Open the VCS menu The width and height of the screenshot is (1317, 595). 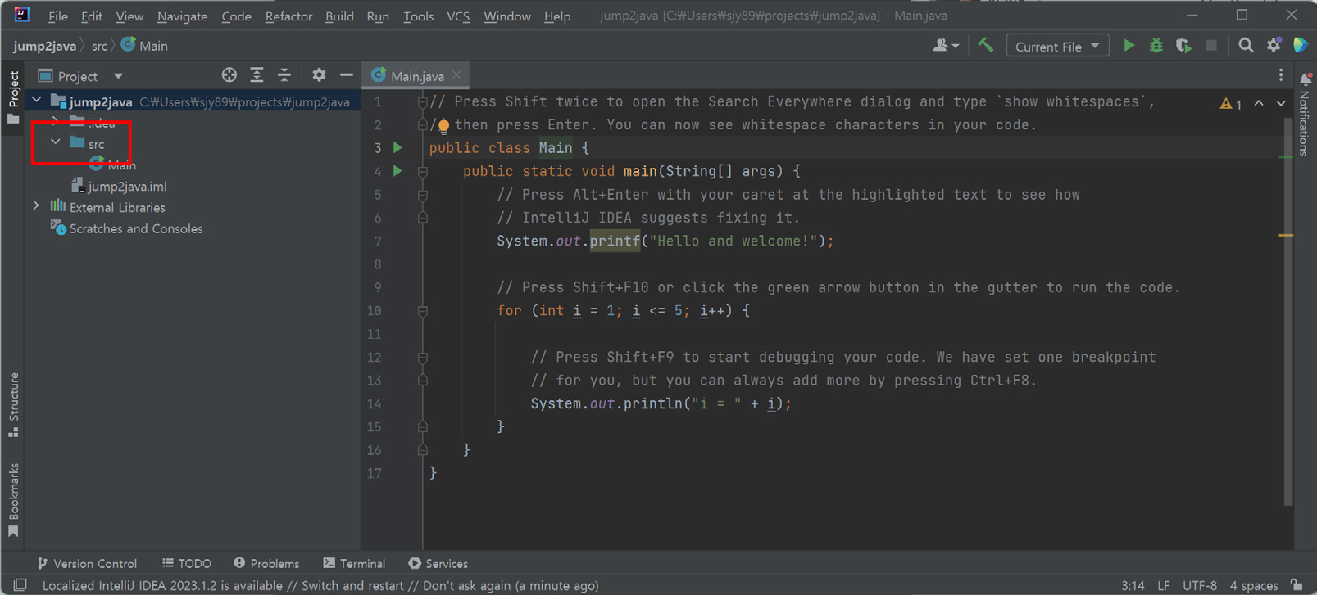click(458, 16)
